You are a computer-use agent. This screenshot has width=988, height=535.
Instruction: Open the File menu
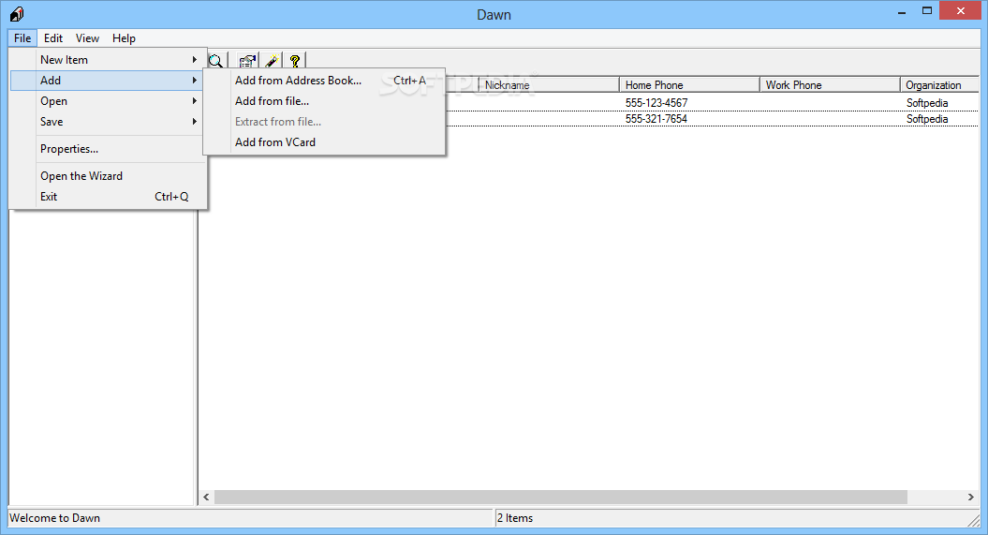click(x=22, y=37)
